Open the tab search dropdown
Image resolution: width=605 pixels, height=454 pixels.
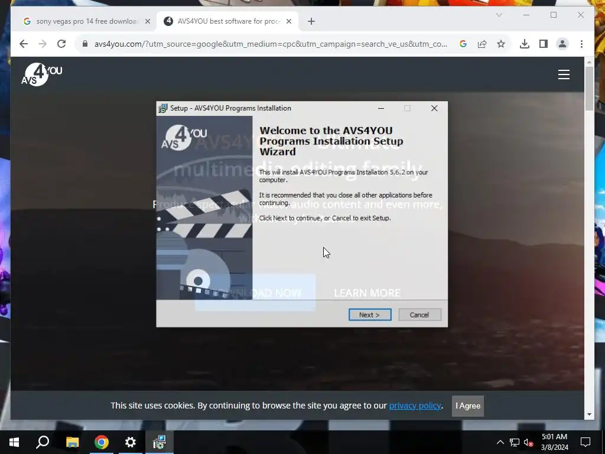coord(499,15)
